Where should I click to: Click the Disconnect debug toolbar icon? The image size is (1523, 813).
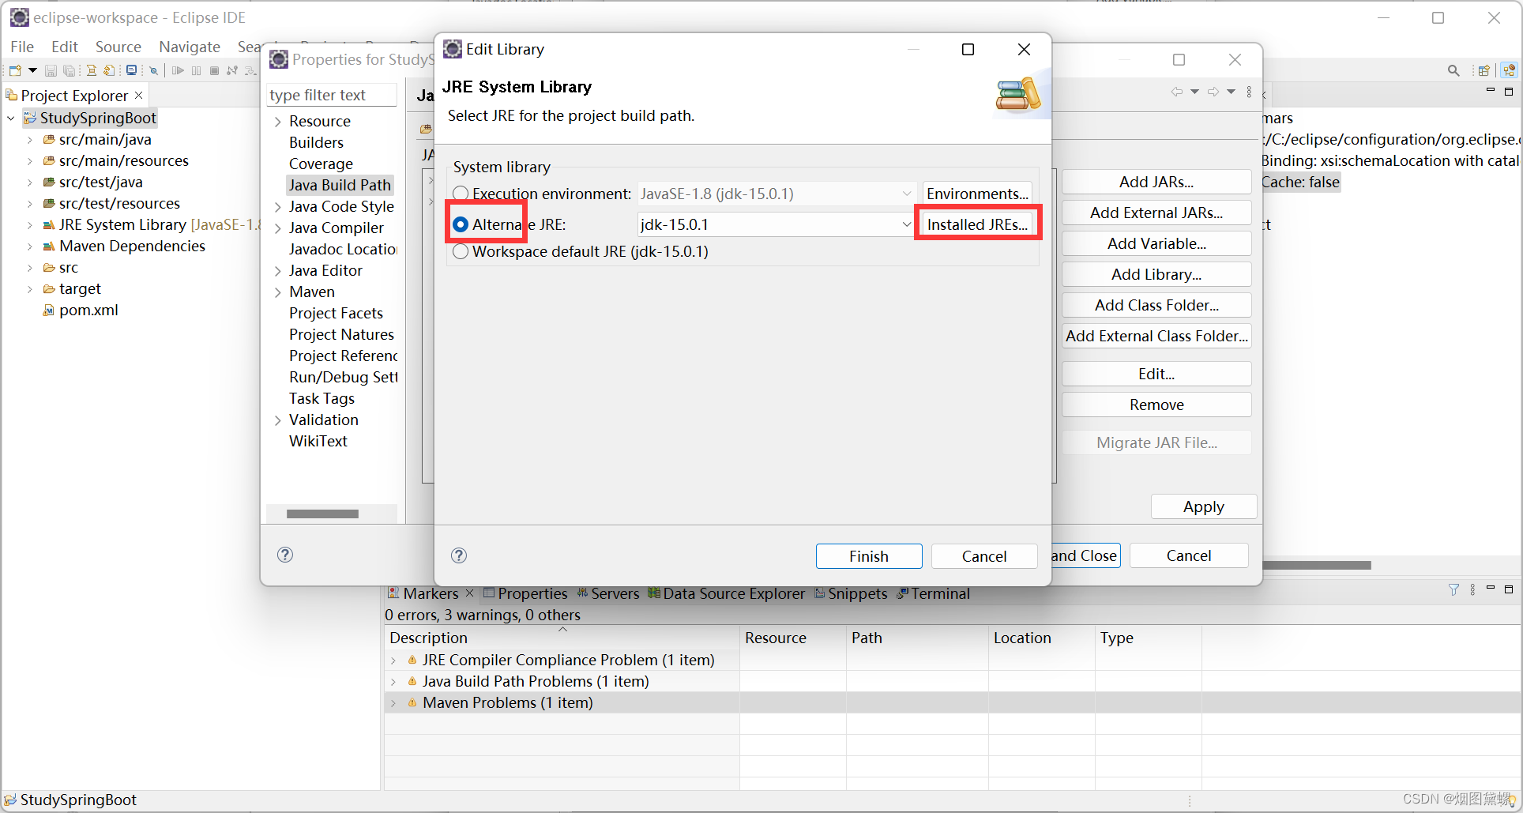232,70
